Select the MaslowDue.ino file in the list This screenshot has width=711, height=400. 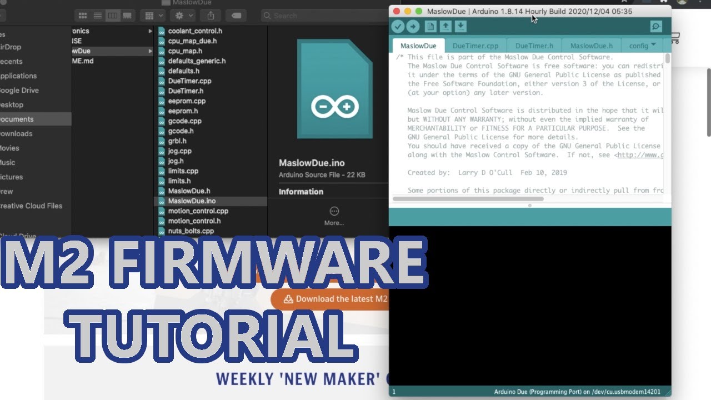click(211, 201)
